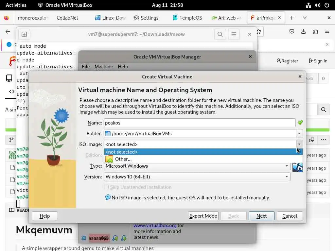Choose '<not selected>' highlighted ISO option

203,152
